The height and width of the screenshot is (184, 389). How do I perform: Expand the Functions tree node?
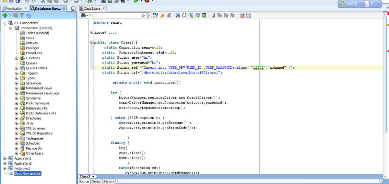click(17, 58)
